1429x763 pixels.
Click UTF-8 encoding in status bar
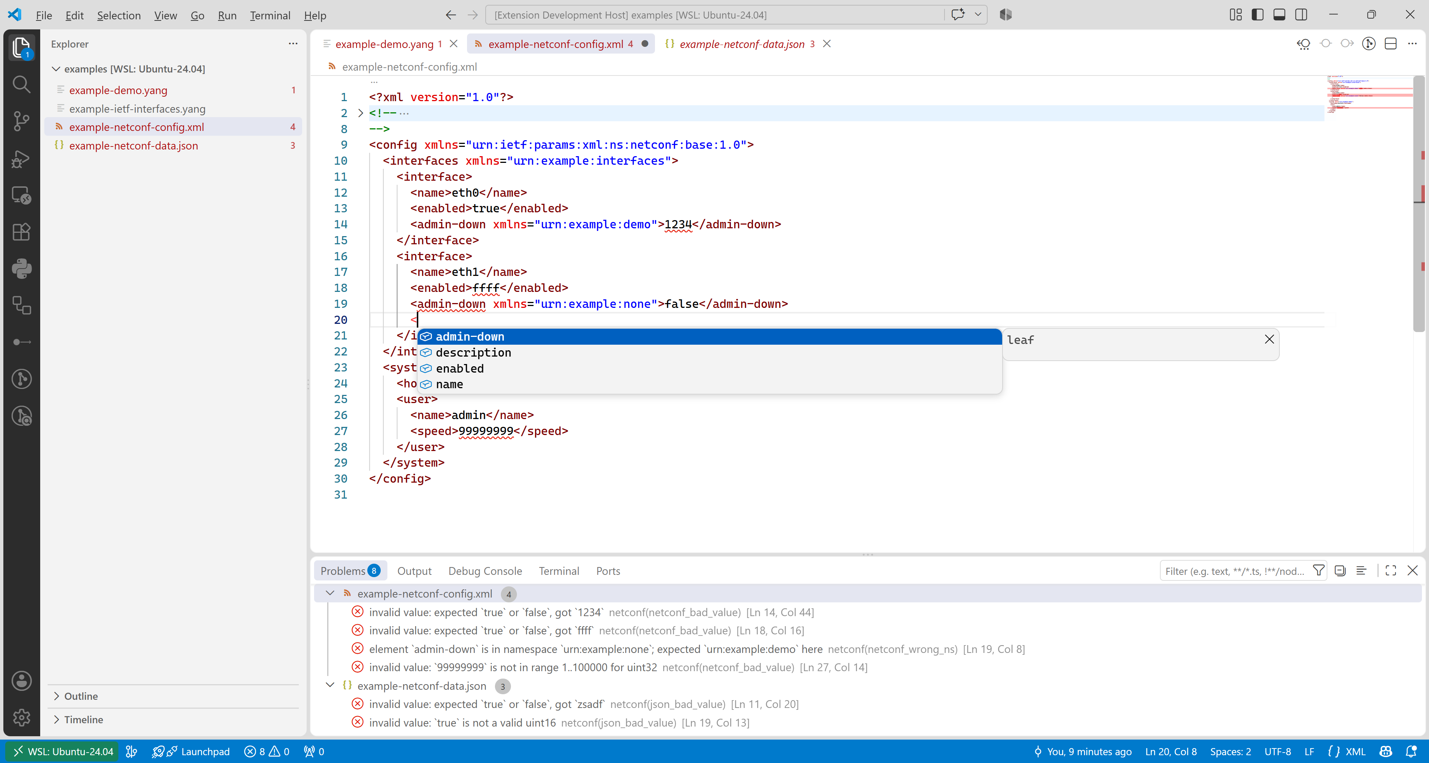point(1277,751)
